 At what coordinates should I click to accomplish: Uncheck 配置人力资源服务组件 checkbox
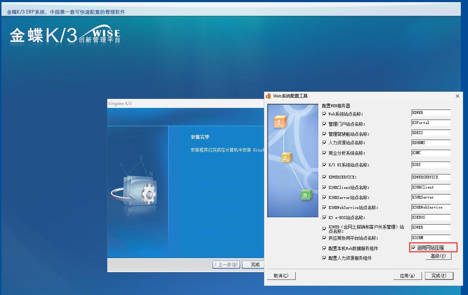click(x=324, y=258)
